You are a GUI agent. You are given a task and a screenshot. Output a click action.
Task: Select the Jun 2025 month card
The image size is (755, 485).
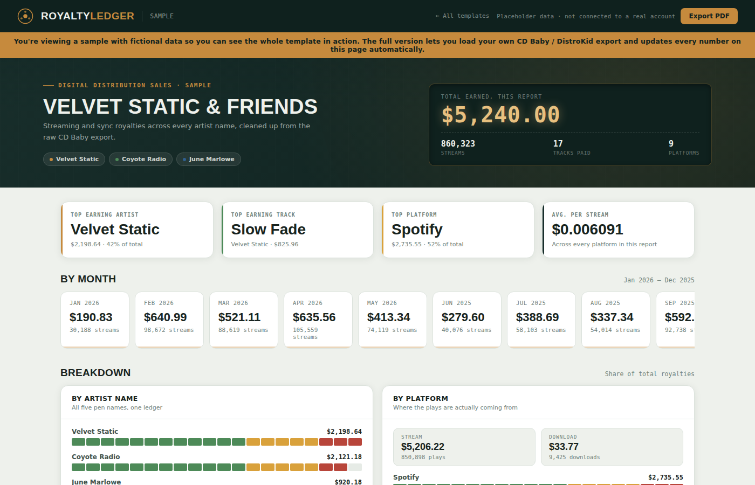pos(467,320)
